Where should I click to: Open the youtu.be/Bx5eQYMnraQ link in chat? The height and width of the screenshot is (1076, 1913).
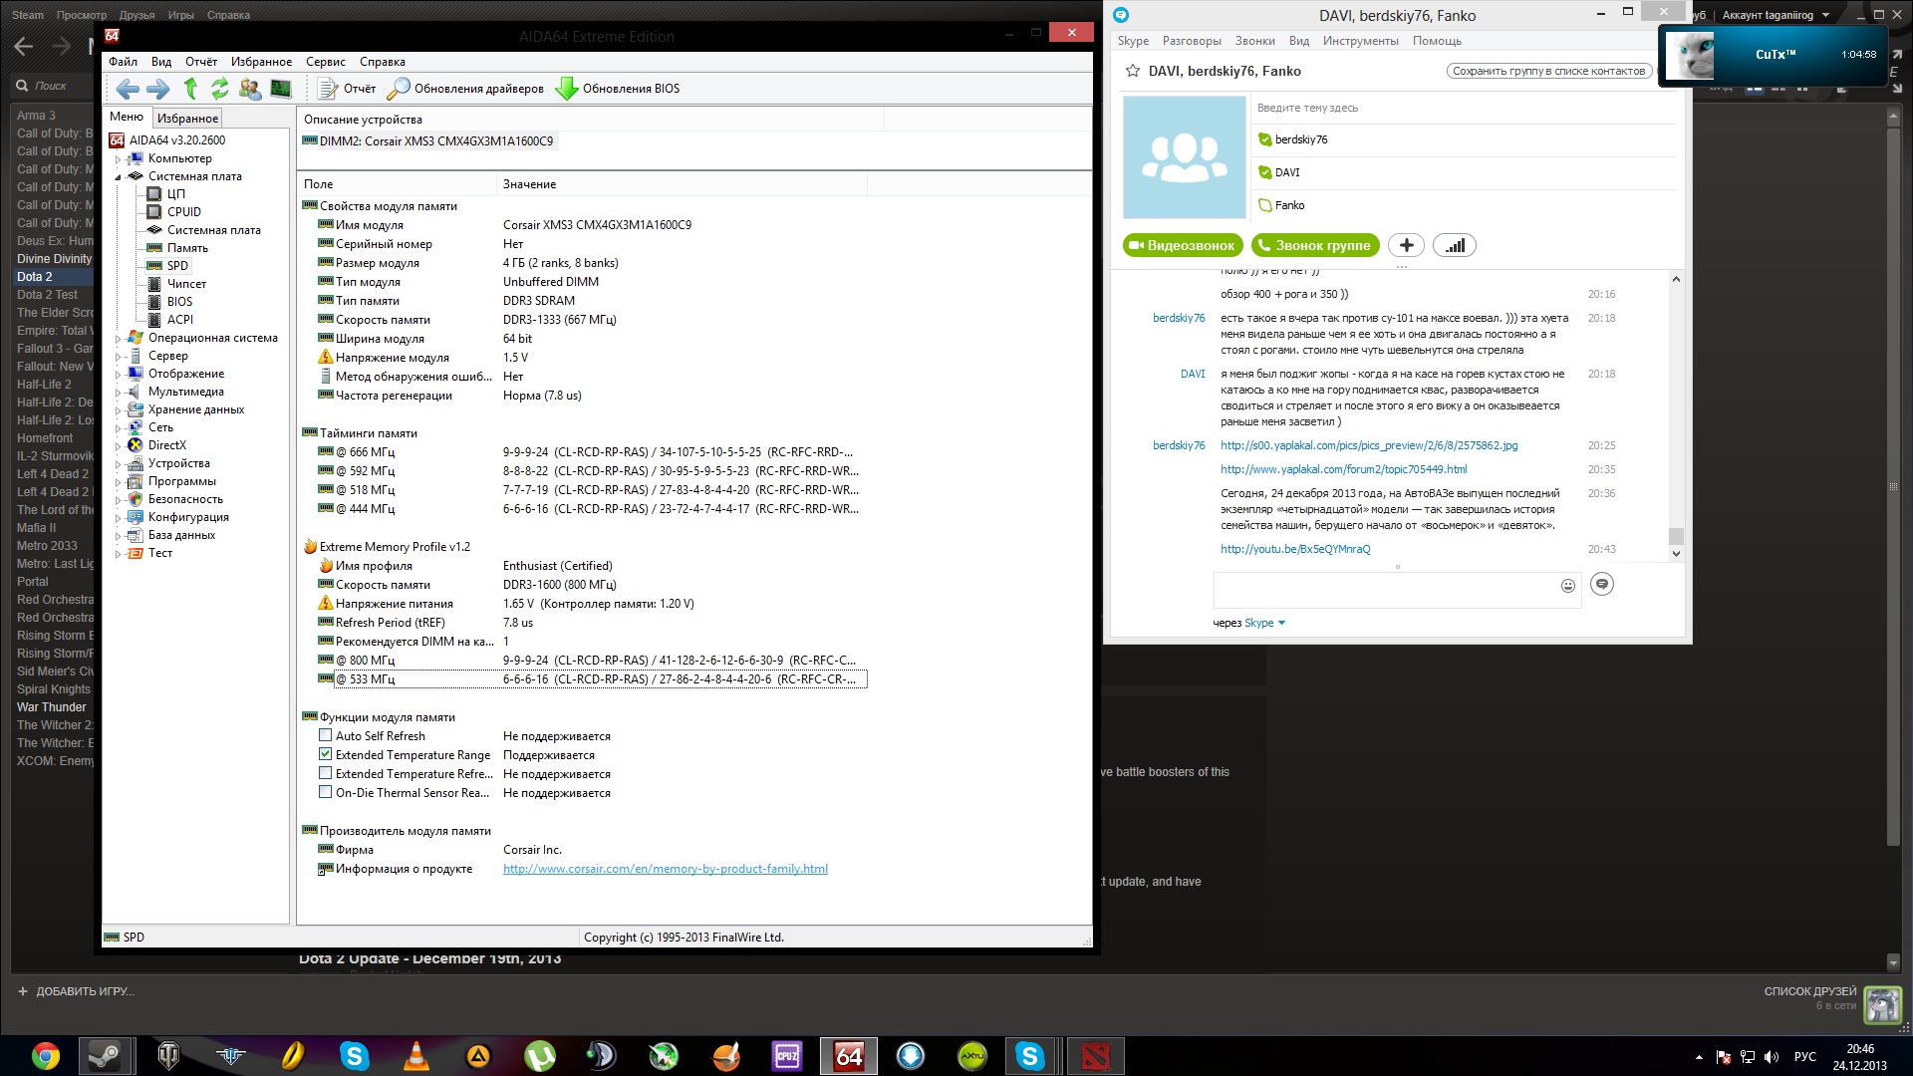point(1295,550)
